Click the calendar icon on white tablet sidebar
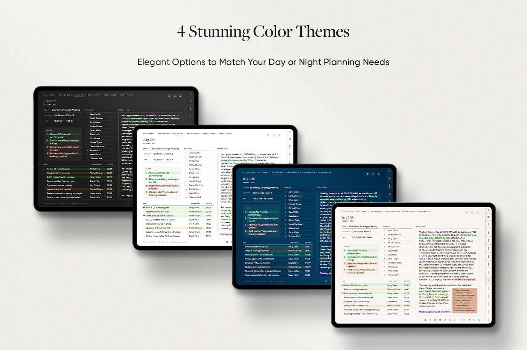This screenshot has width=527, height=350. click(x=290, y=139)
